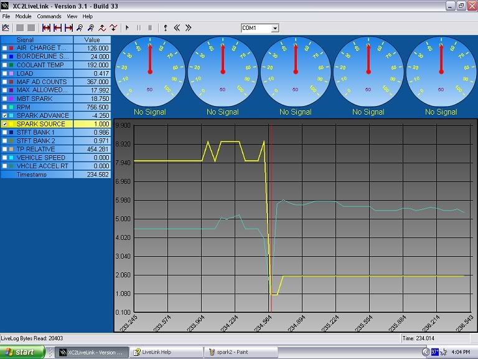The image size is (478, 359).
Task: Uncheck the SPARK ADVANCE signal checkbox
Action: click(5, 115)
